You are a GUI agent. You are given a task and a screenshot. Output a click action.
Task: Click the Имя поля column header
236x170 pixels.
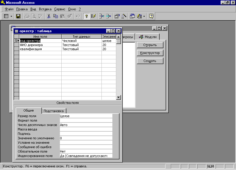[x=40, y=37]
